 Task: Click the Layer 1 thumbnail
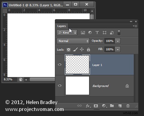[77, 65]
